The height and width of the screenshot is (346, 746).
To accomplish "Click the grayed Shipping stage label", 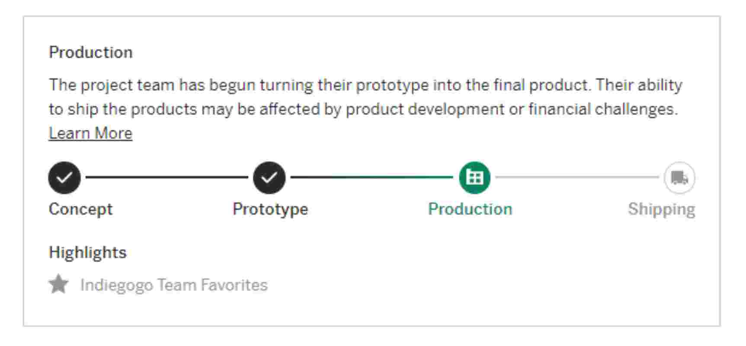I will click(661, 209).
